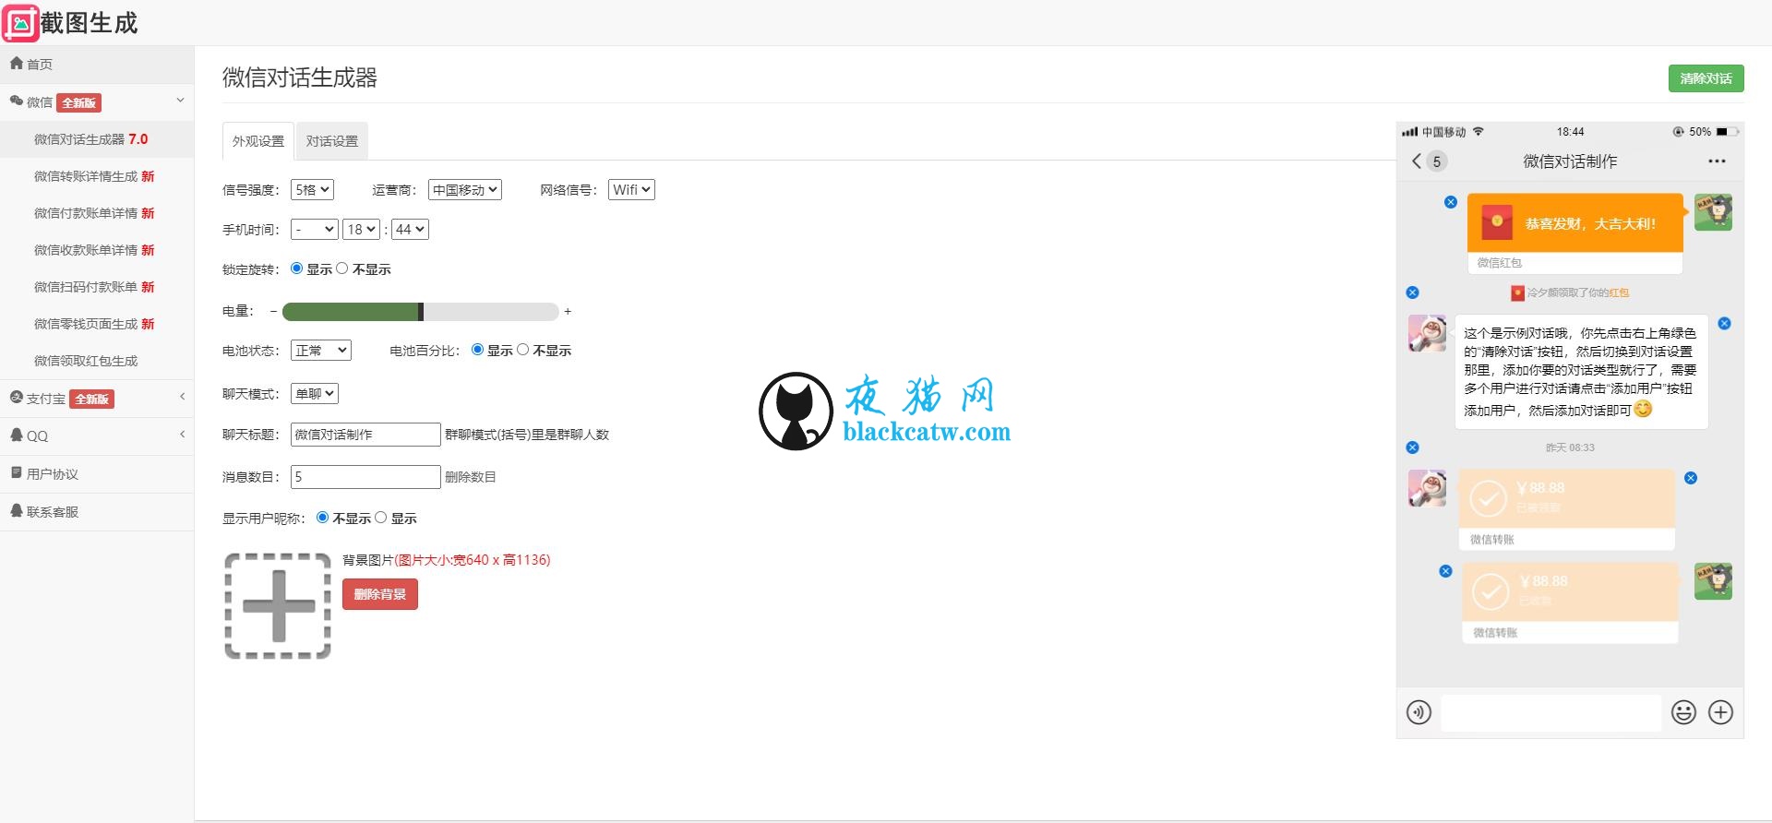Screen dimensions: 1772x823
Task: Click the background image upload plus box
Action: tap(278, 606)
